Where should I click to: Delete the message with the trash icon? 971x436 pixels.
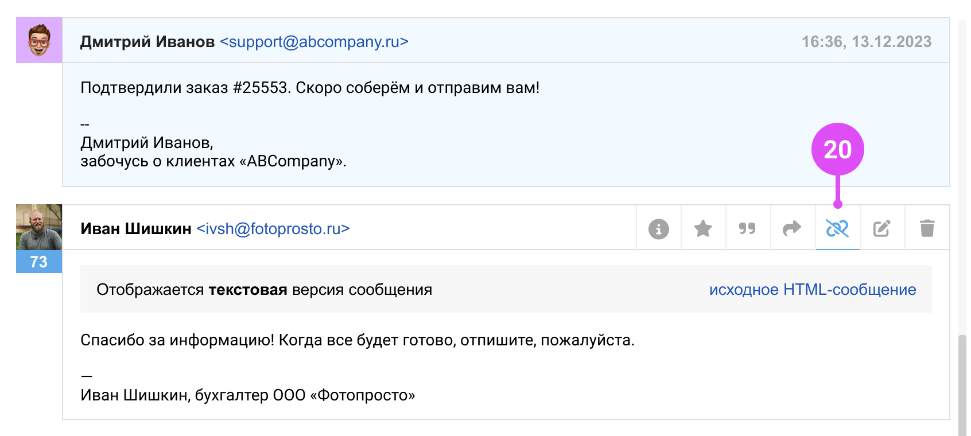pos(927,229)
